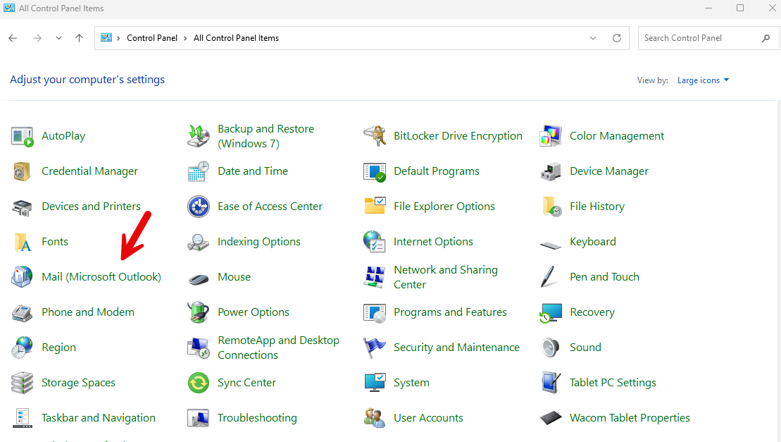Open the Power Options battery icon
The width and height of the screenshot is (781, 442).
[x=198, y=312]
